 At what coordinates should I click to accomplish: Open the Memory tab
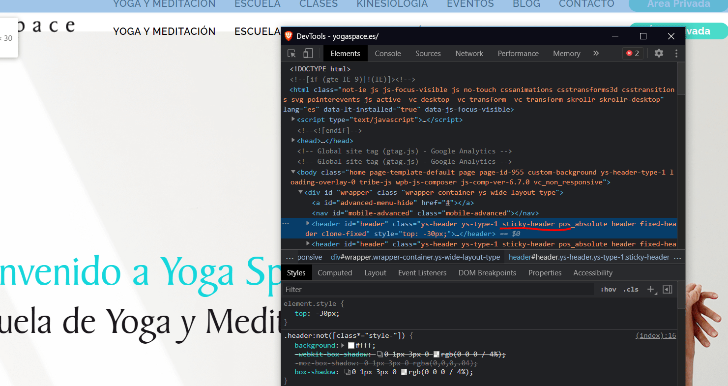coord(566,54)
